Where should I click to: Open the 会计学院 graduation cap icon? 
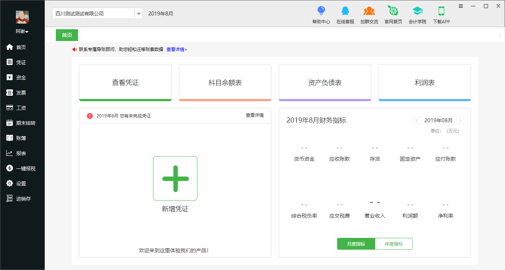tap(417, 10)
